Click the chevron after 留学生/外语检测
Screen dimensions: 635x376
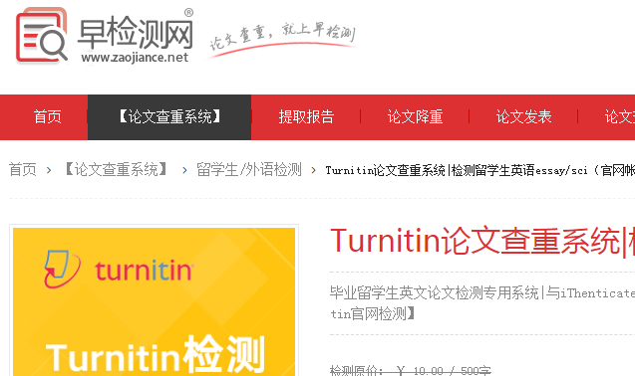coord(313,170)
